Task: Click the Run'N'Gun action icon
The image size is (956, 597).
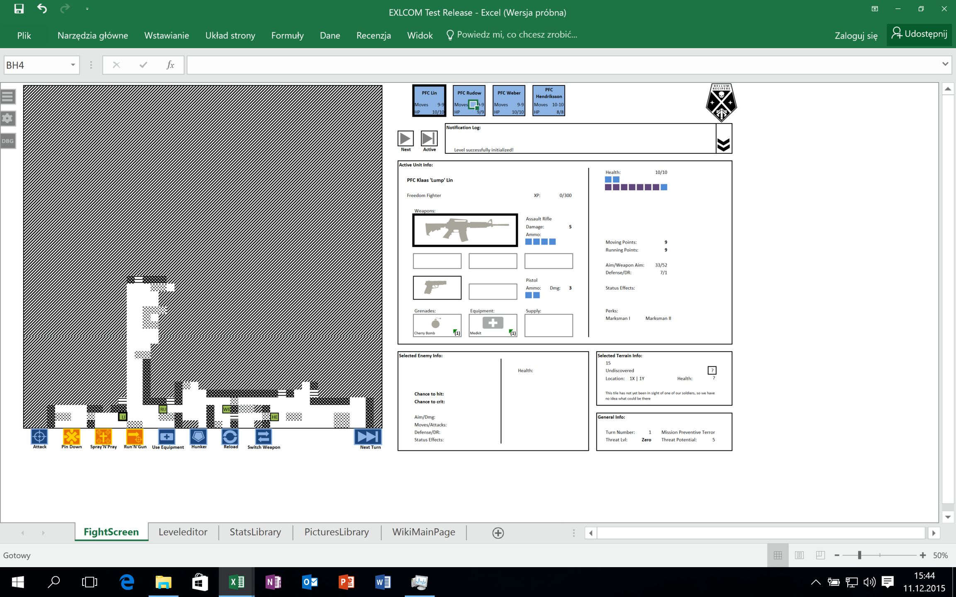Action: tap(135, 437)
